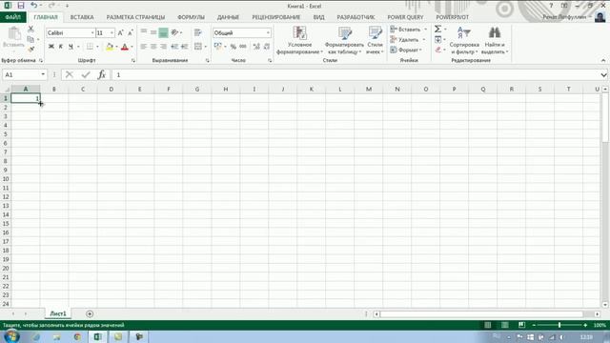Switch to the ДАННЫЕ tab

(228, 17)
